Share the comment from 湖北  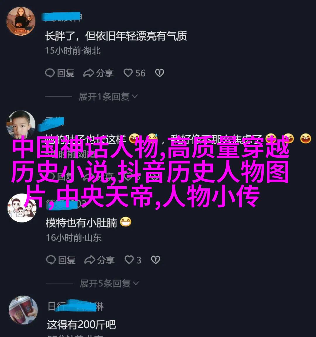pyautogui.click(x=98, y=73)
